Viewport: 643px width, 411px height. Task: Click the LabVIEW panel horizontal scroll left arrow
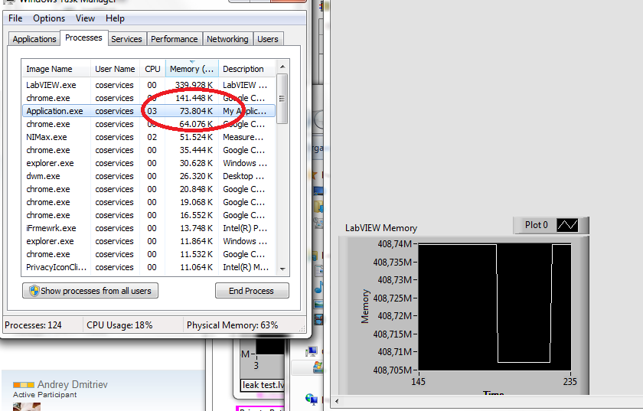point(337,401)
